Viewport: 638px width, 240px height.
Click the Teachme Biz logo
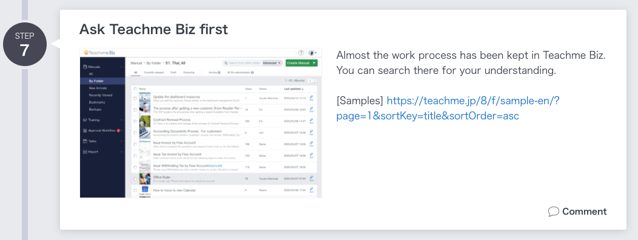(x=99, y=53)
